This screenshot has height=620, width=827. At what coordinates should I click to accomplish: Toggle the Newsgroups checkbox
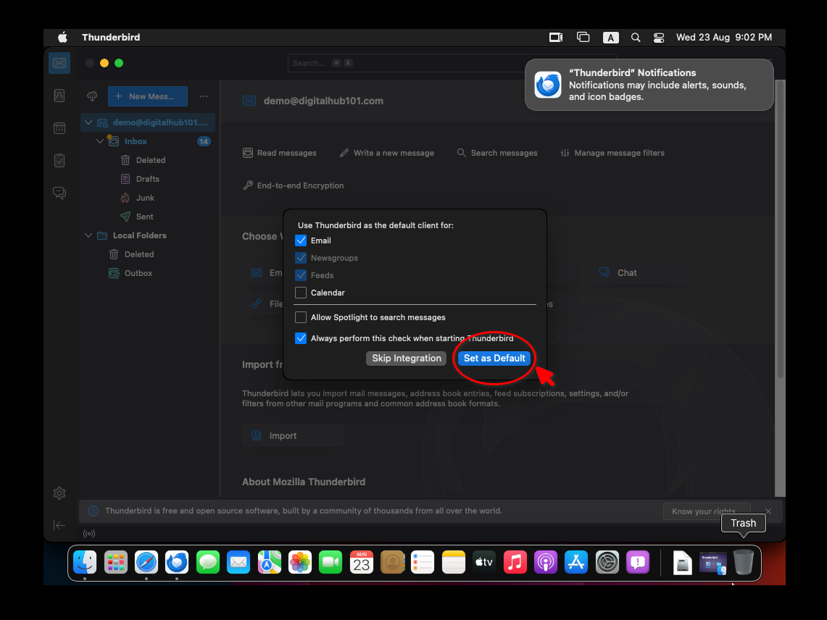click(301, 258)
